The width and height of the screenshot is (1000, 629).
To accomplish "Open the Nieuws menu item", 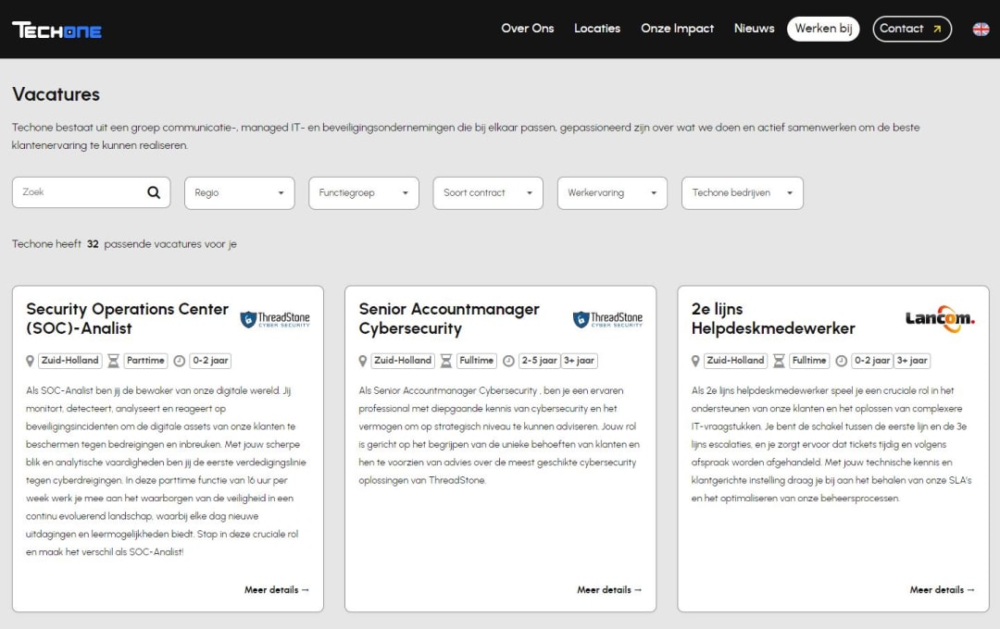I will [x=754, y=29].
